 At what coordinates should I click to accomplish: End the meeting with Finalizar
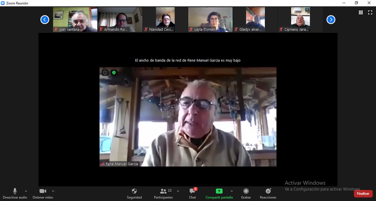pyautogui.click(x=363, y=193)
